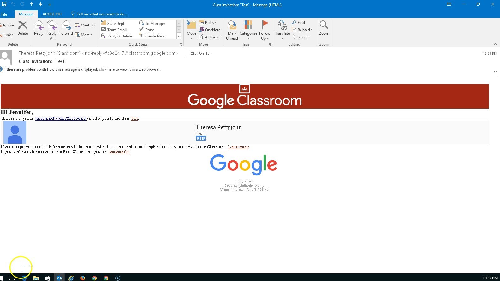500x281 pixels.
Task: Open the Rules dropdown
Action: [208, 23]
